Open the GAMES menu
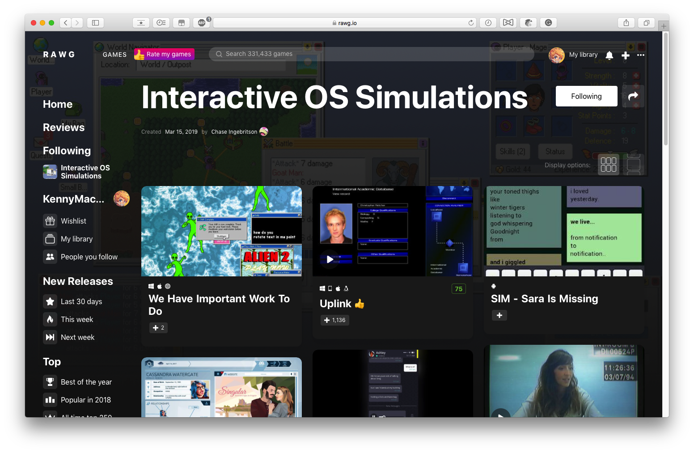Viewport: 694px width, 453px height. [x=114, y=55]
